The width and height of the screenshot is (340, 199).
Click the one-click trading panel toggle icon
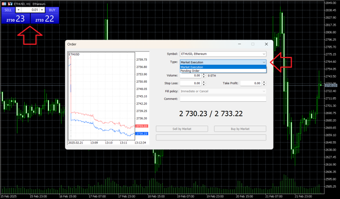click(4, 4)
